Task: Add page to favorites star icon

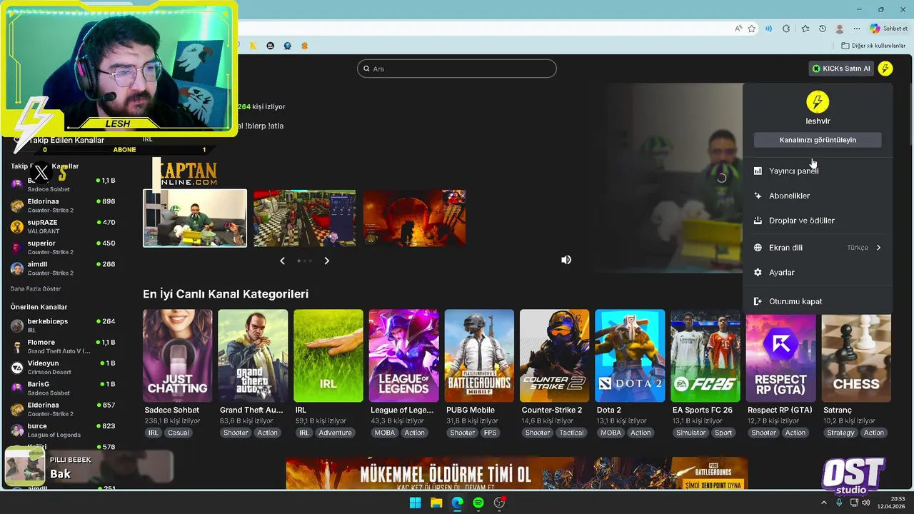Action: 752,29
